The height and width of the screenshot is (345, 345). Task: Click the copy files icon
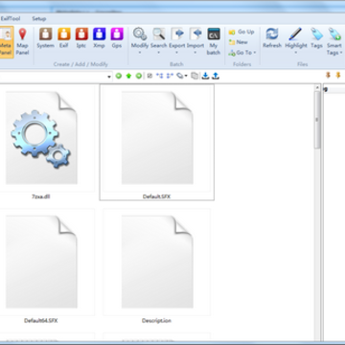click(x=195, y=76)
